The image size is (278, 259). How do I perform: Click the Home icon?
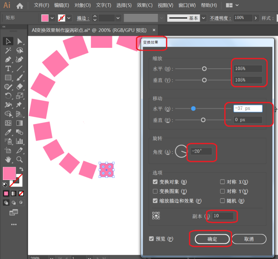tap(19, 6)
